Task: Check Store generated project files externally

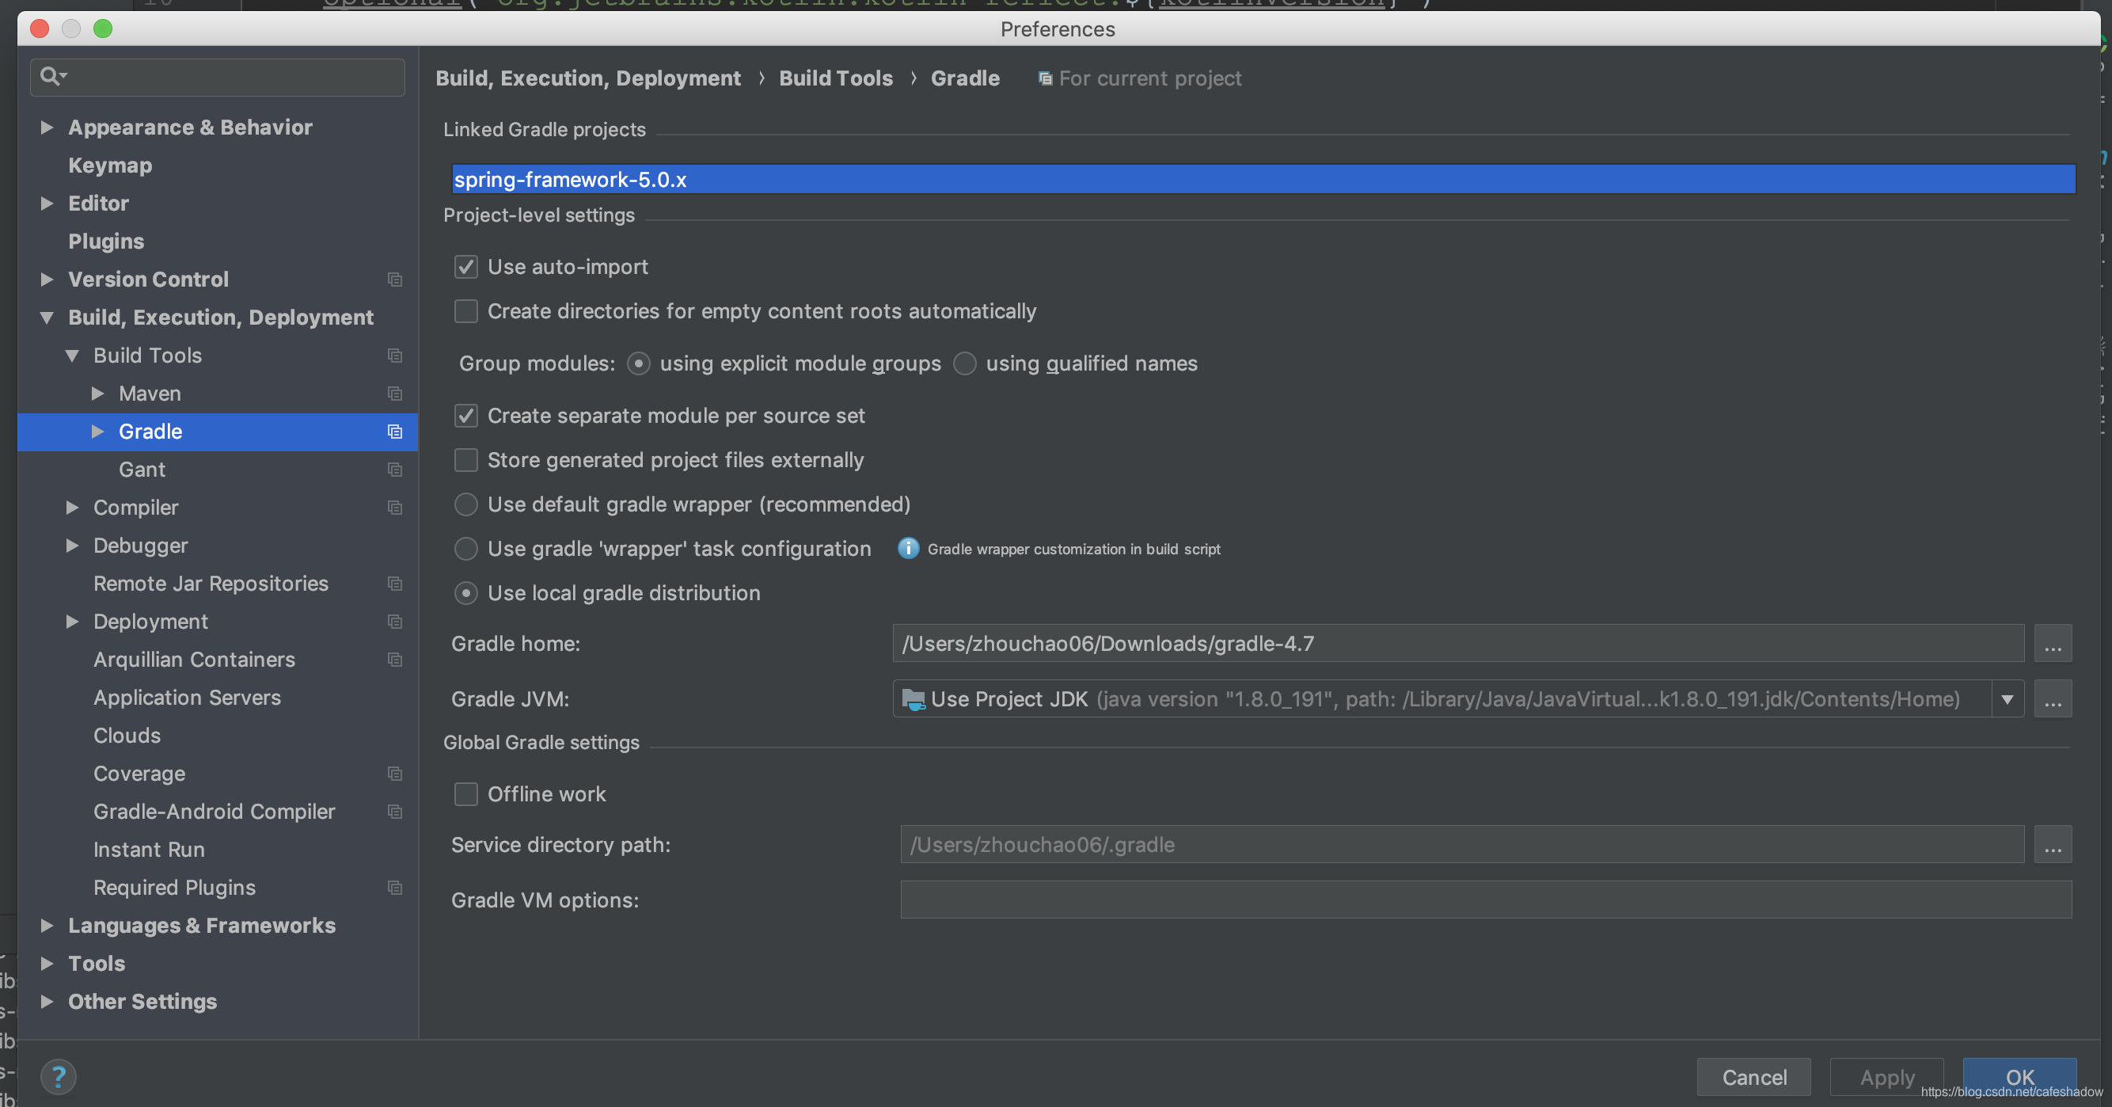Action: [x=465, y=460]
